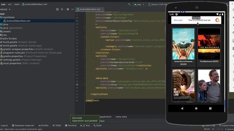The height and width of the screenshot is (131, 234).
Task: Click line number 39 in the gutter
Action: [x=77, y=85]
